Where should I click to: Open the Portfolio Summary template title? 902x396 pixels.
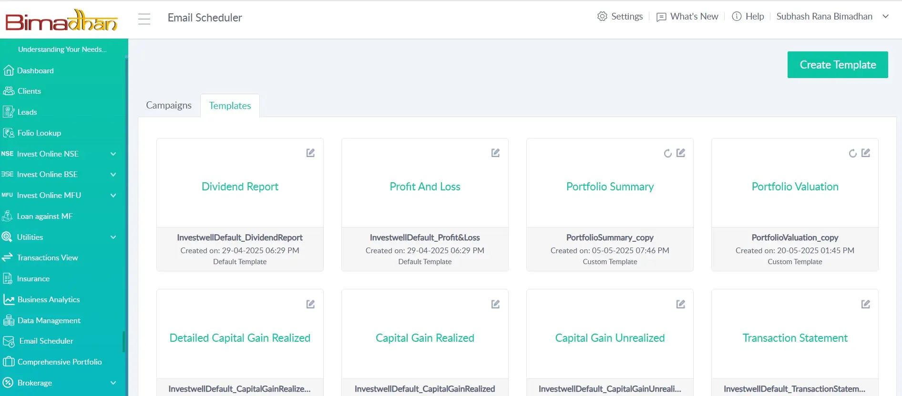610,187
